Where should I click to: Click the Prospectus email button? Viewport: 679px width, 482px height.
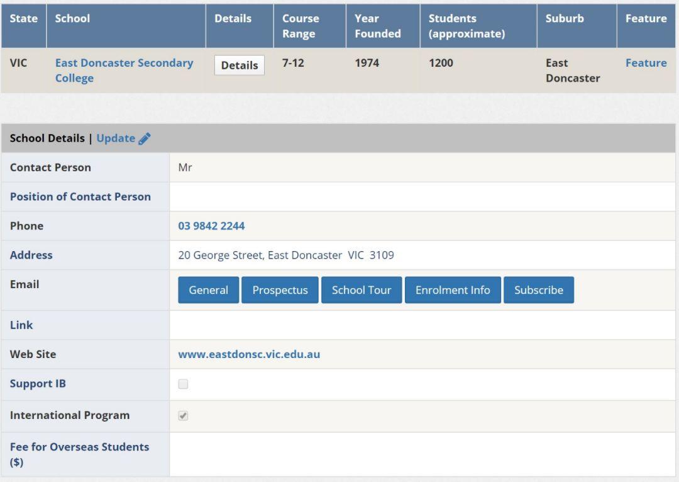280,290
